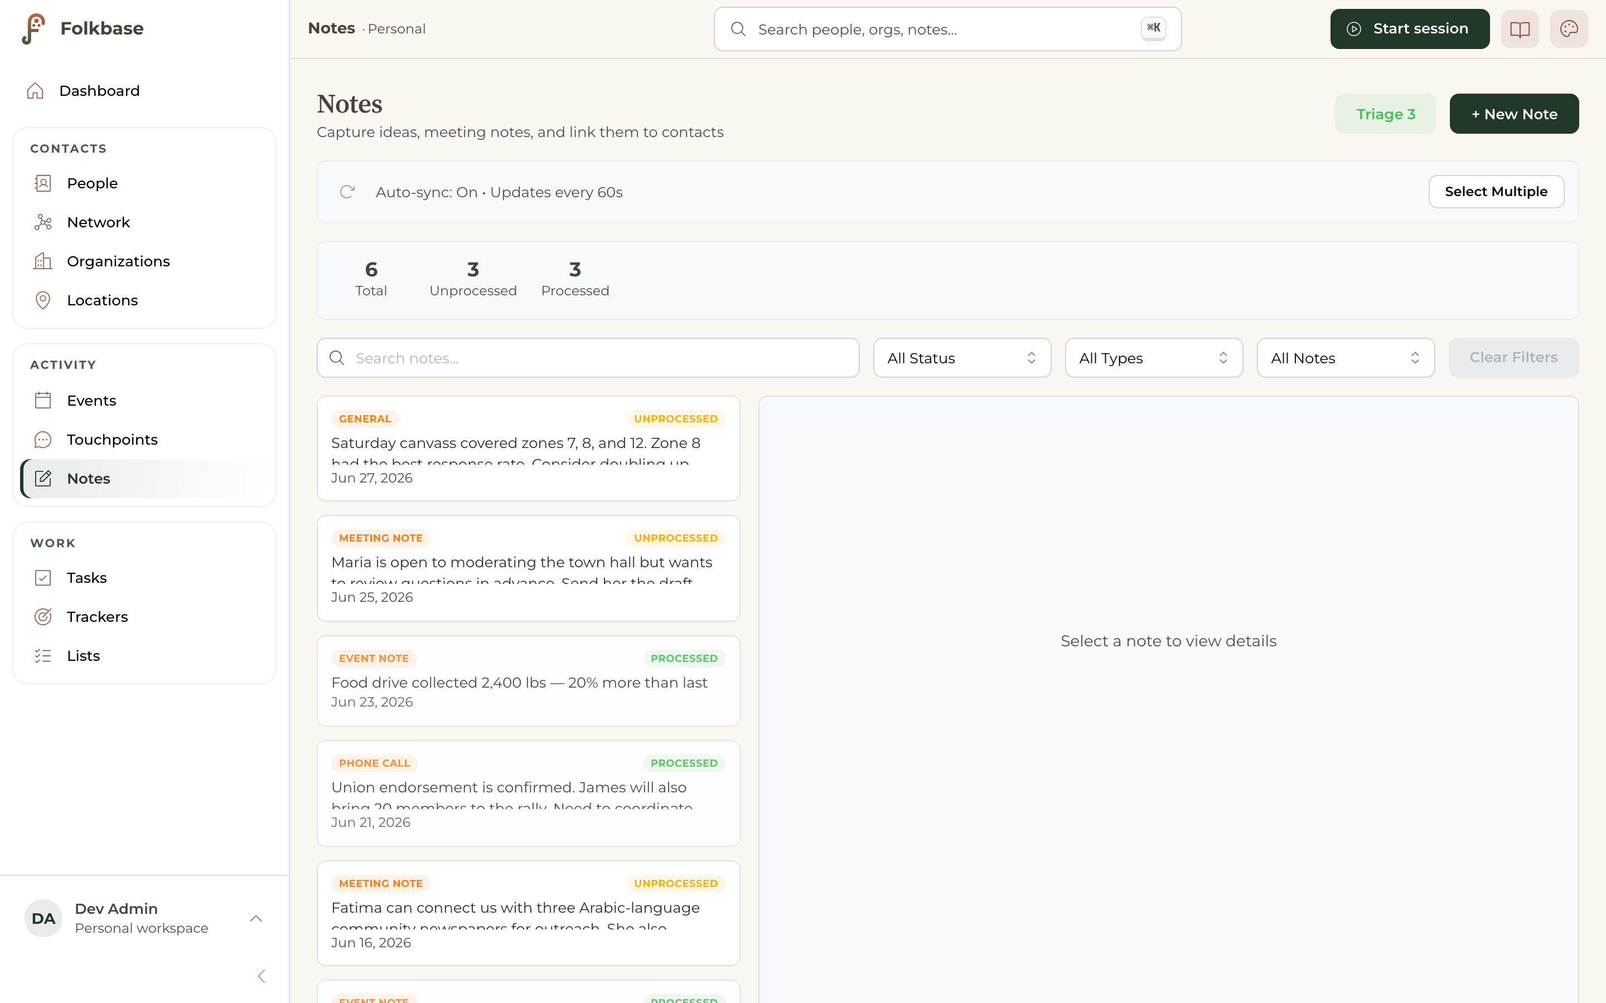Collapse the sidebar with the left chevron

coord(262,976)
